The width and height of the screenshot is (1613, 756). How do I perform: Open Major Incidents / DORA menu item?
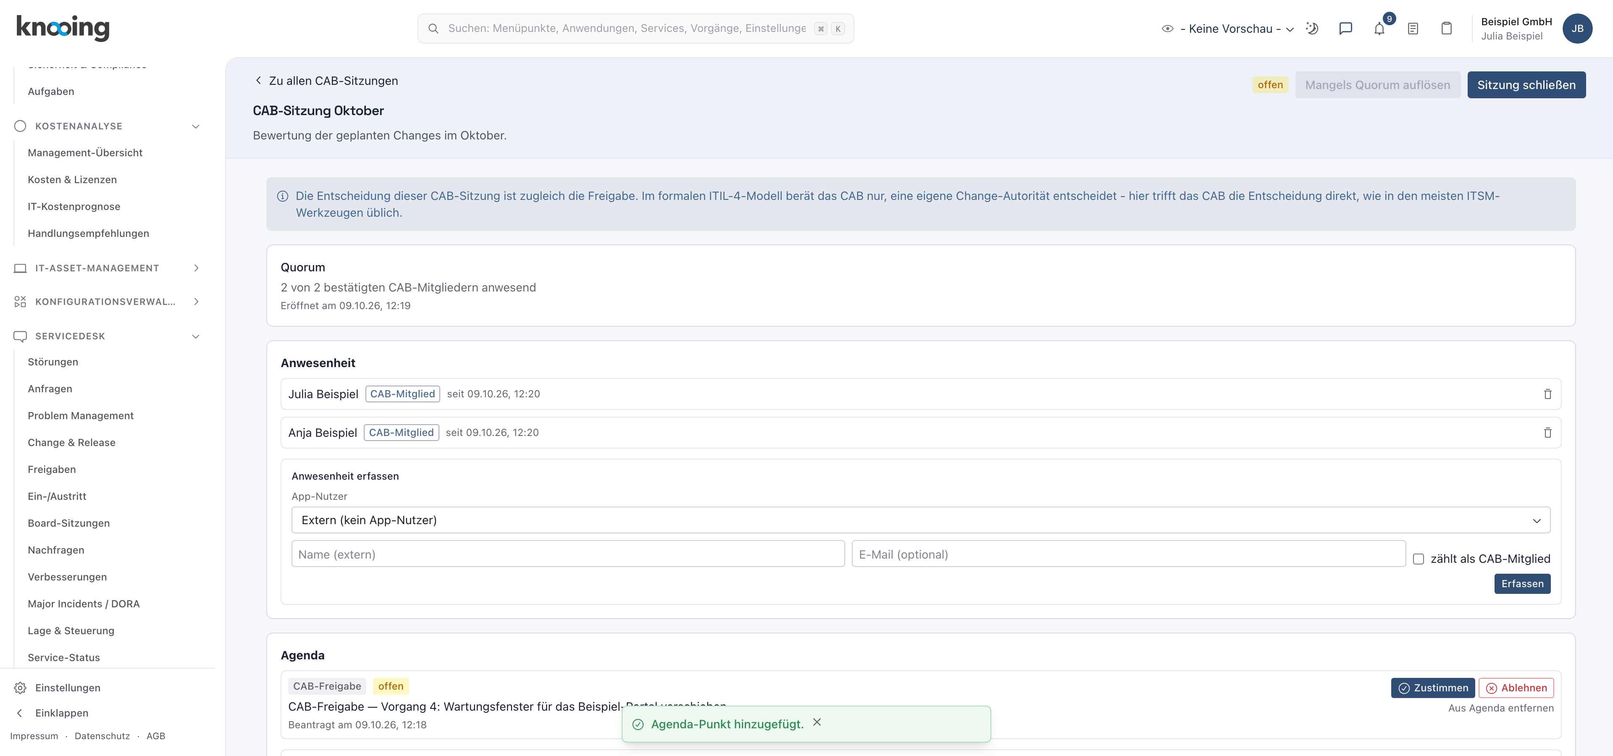pyautogui.click(x=83, y=604)
